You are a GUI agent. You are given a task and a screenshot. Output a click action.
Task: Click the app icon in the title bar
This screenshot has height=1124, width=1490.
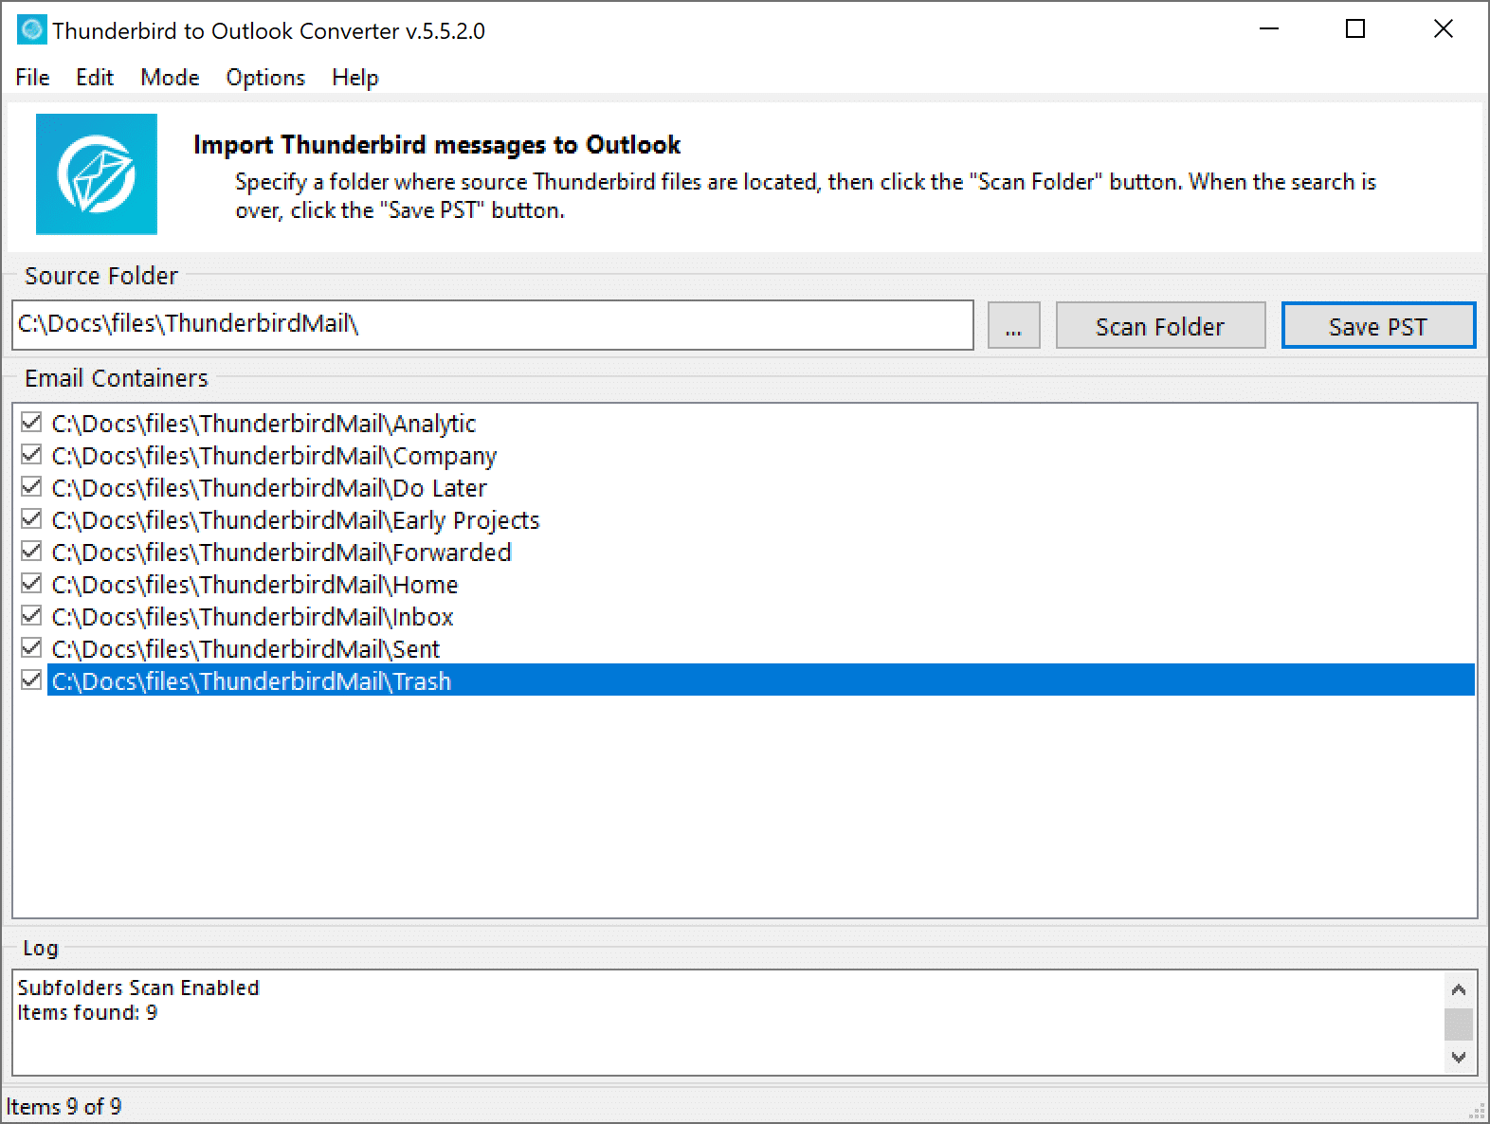tap(31, 30)
